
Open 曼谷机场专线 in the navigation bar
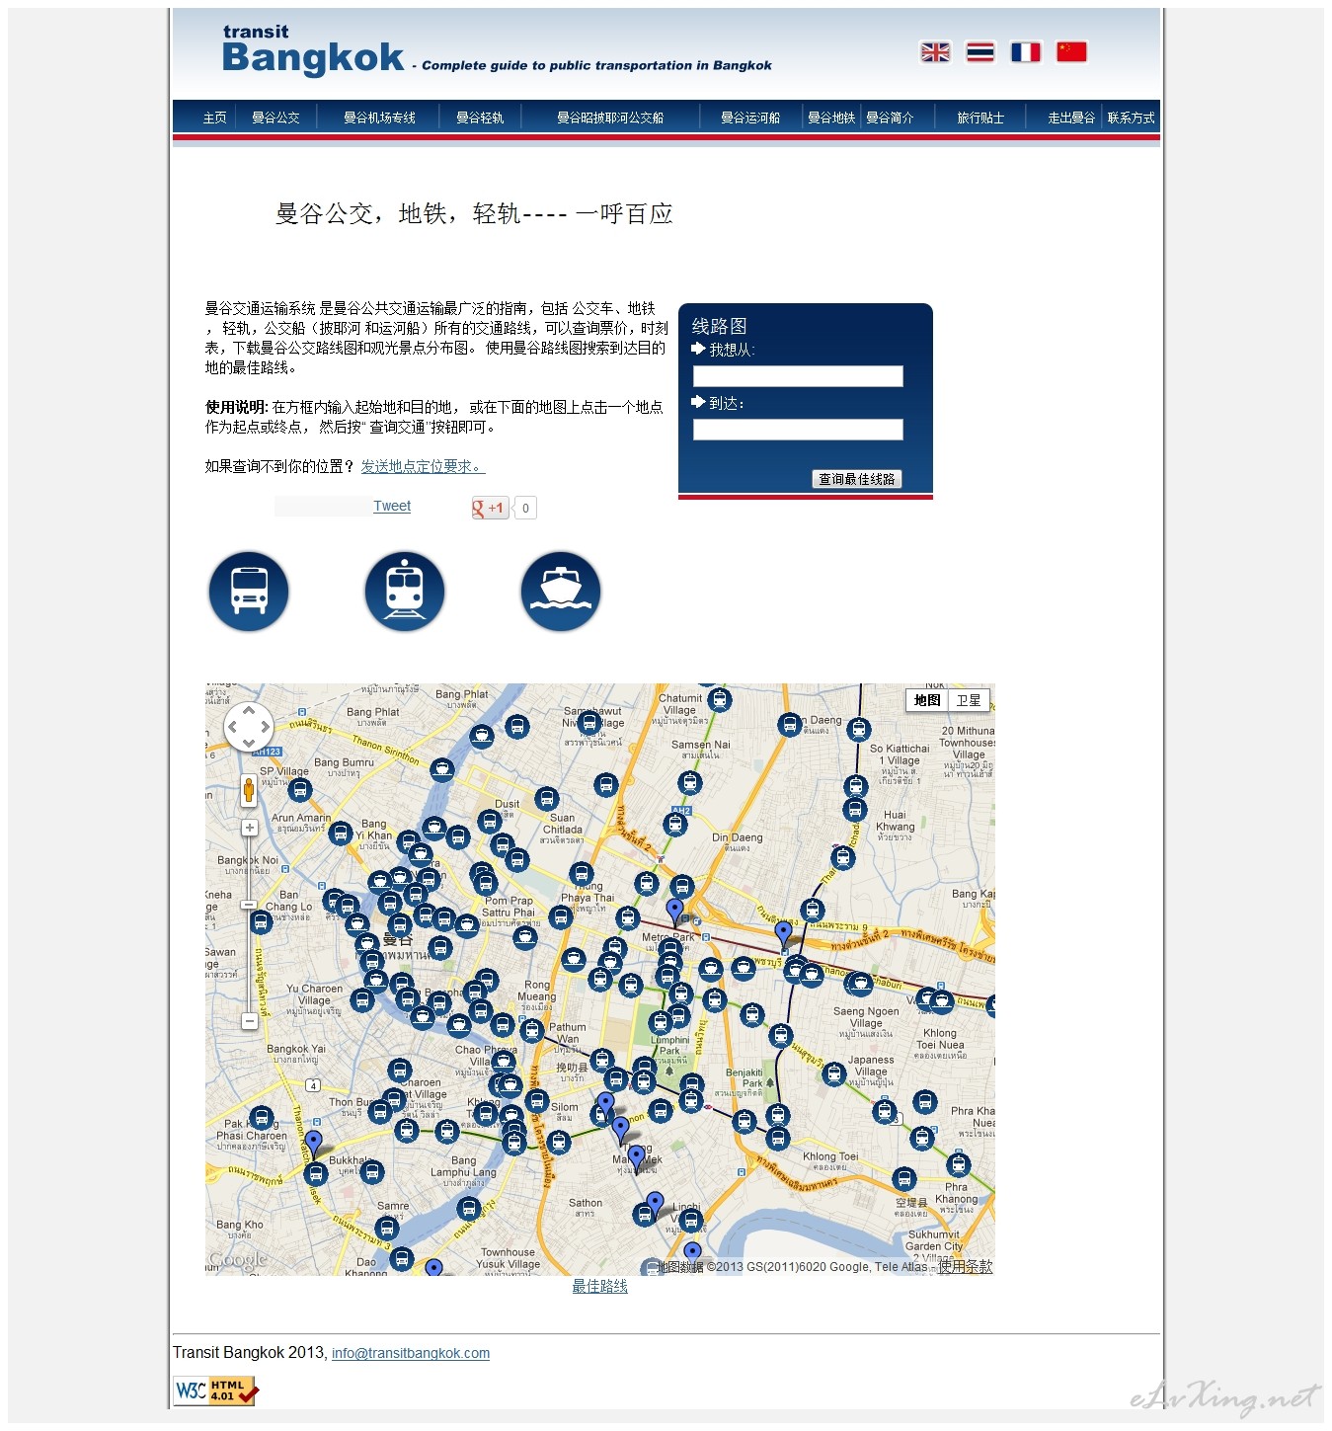tap(379, 118)
